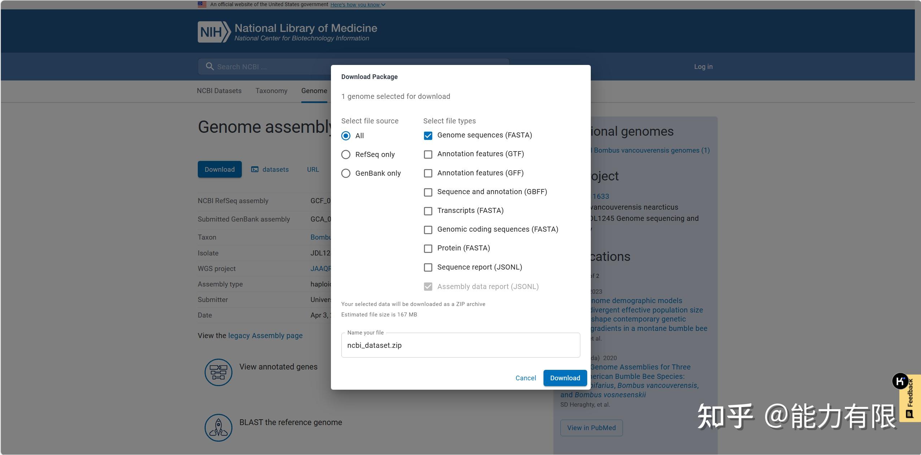The image size is (921, 455).
Task: Open the legacy Assembly page link
Action: click(265, 336)
